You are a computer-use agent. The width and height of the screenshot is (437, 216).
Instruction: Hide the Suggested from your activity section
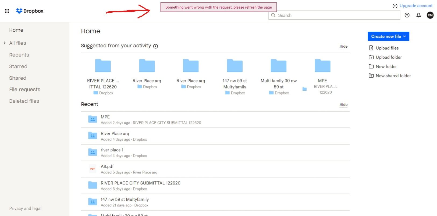click(343, 46)
